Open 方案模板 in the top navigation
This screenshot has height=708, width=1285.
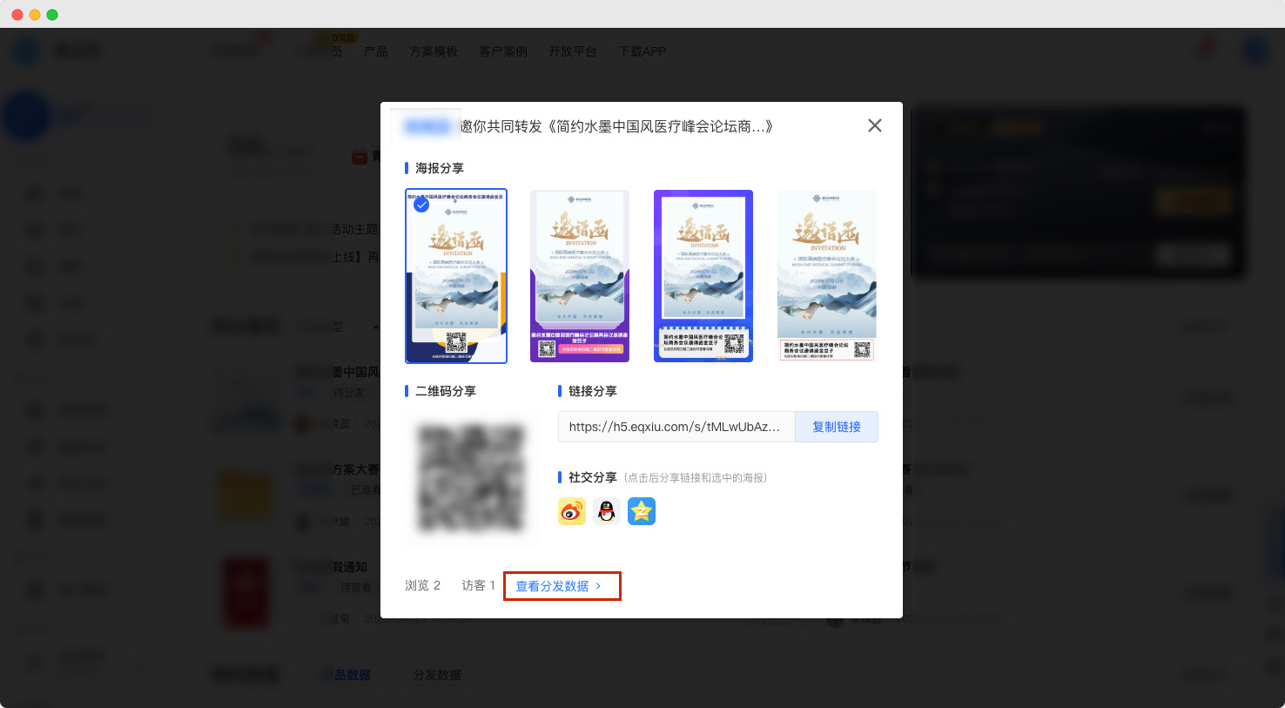pos(434,51)
